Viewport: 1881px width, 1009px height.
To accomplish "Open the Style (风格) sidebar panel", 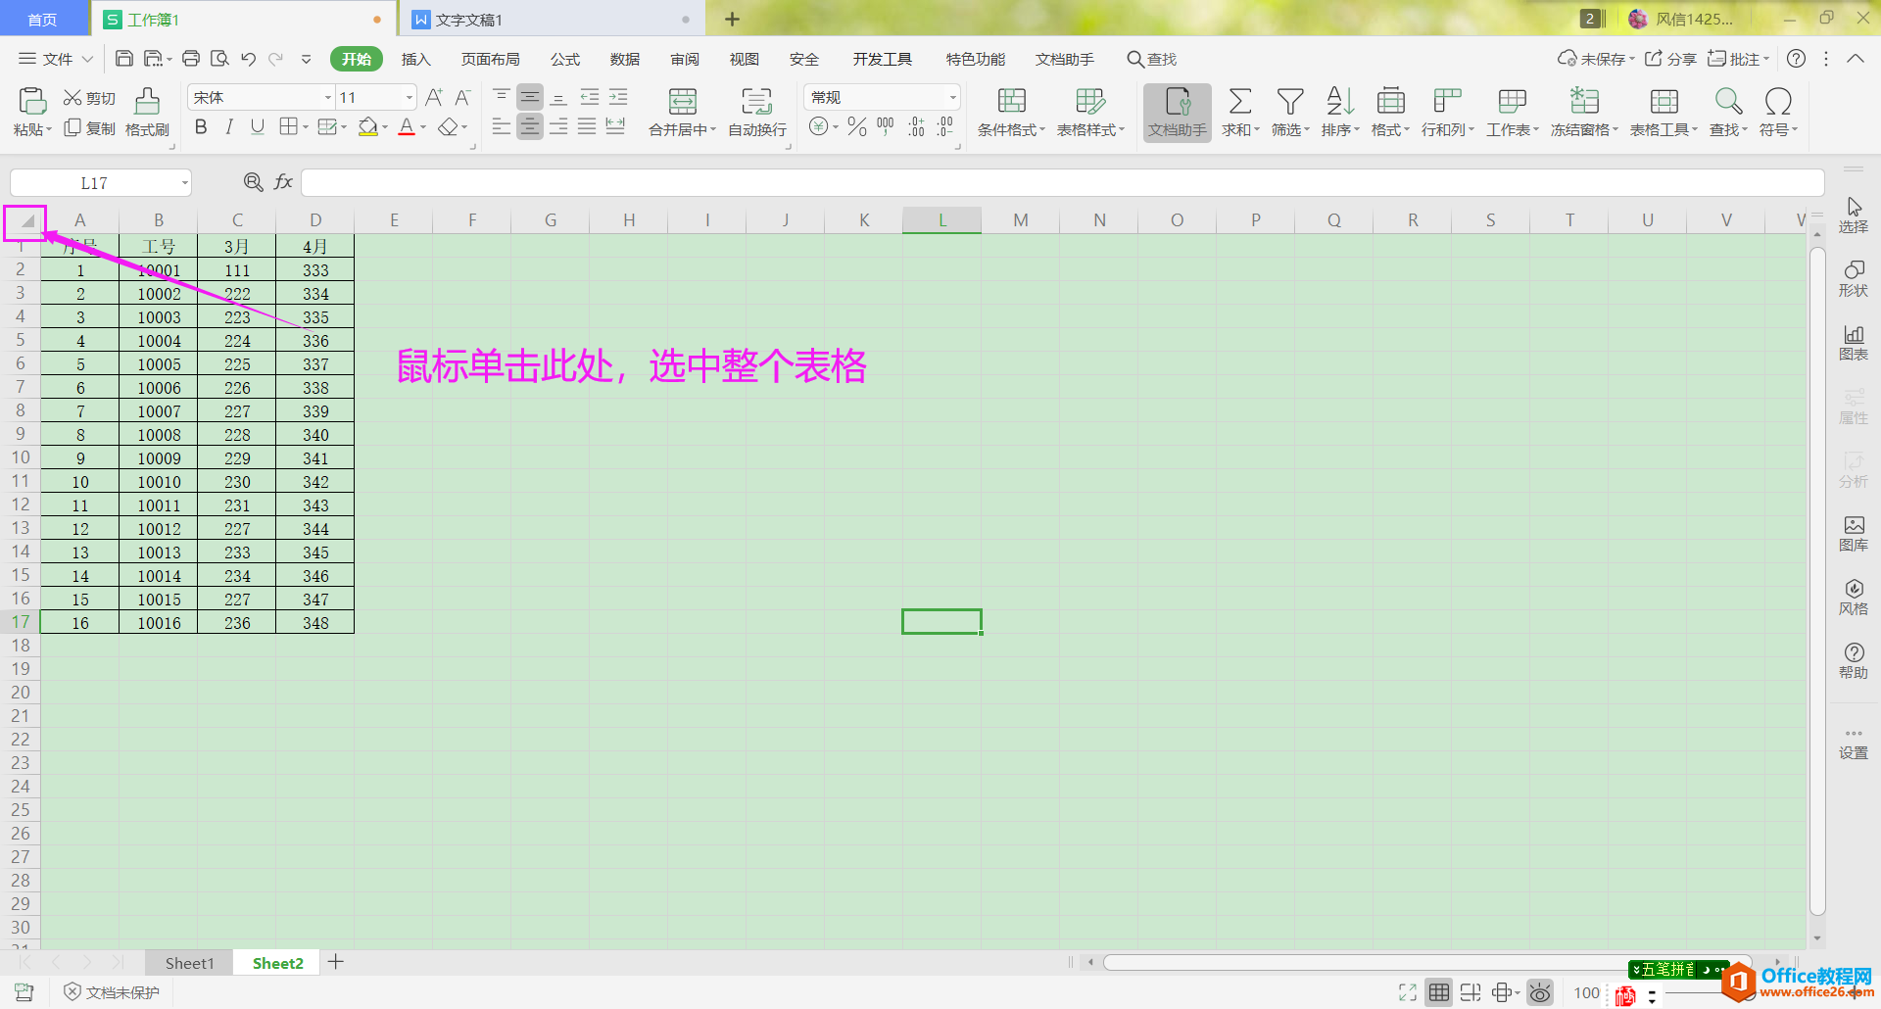I will click(1854, 597).
